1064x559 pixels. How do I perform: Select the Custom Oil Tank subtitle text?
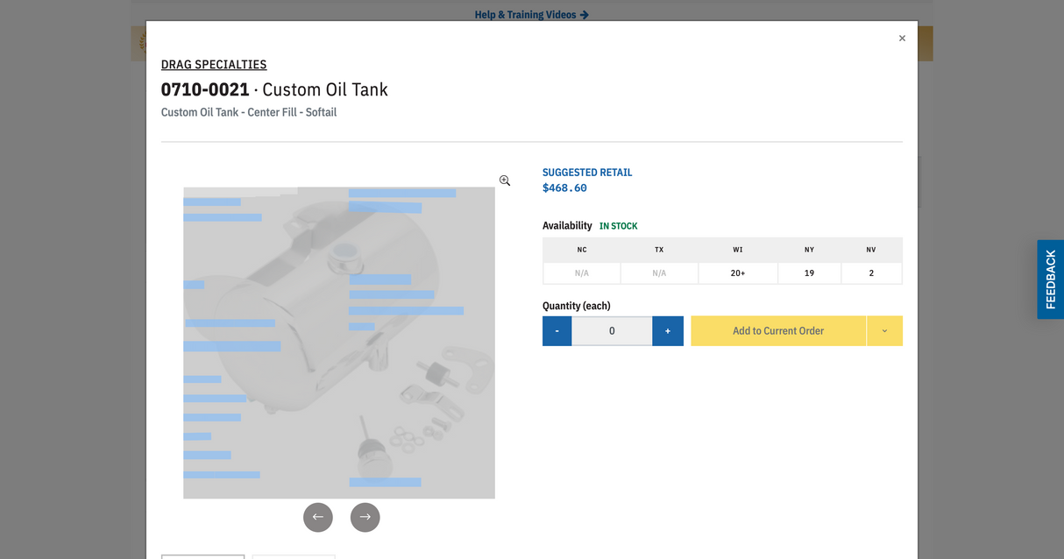(x=249, y=112)
